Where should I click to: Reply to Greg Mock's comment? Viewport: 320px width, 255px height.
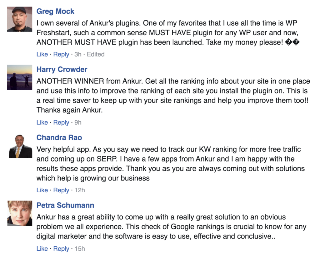pyautogui.click(x=61, y=54)
